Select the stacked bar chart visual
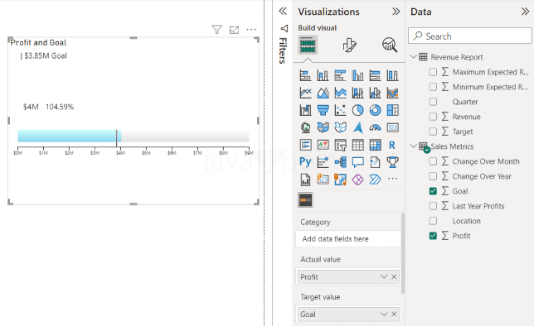The height and width of the screenshot is (326, 534). point(305,75)
